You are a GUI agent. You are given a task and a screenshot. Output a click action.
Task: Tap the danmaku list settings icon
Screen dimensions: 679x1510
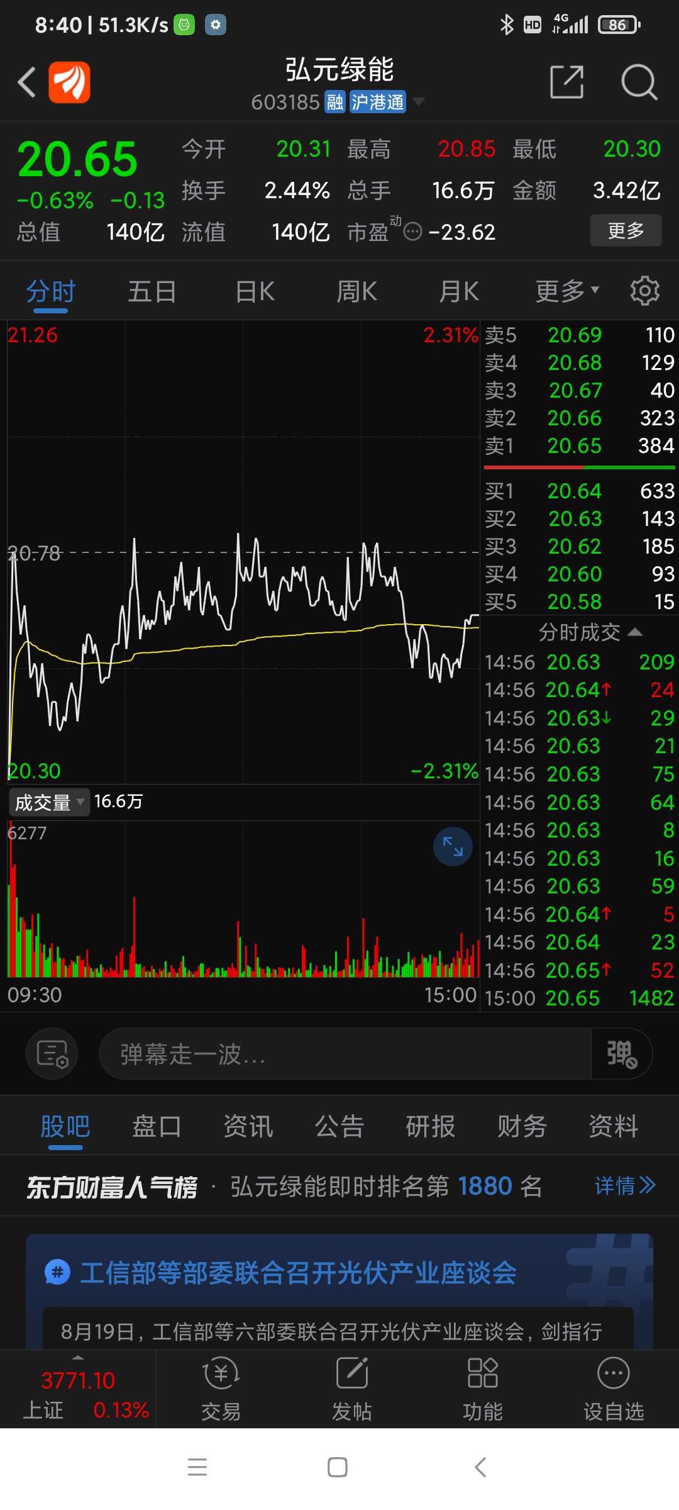pyautogui.click(x=52, y=1053)
